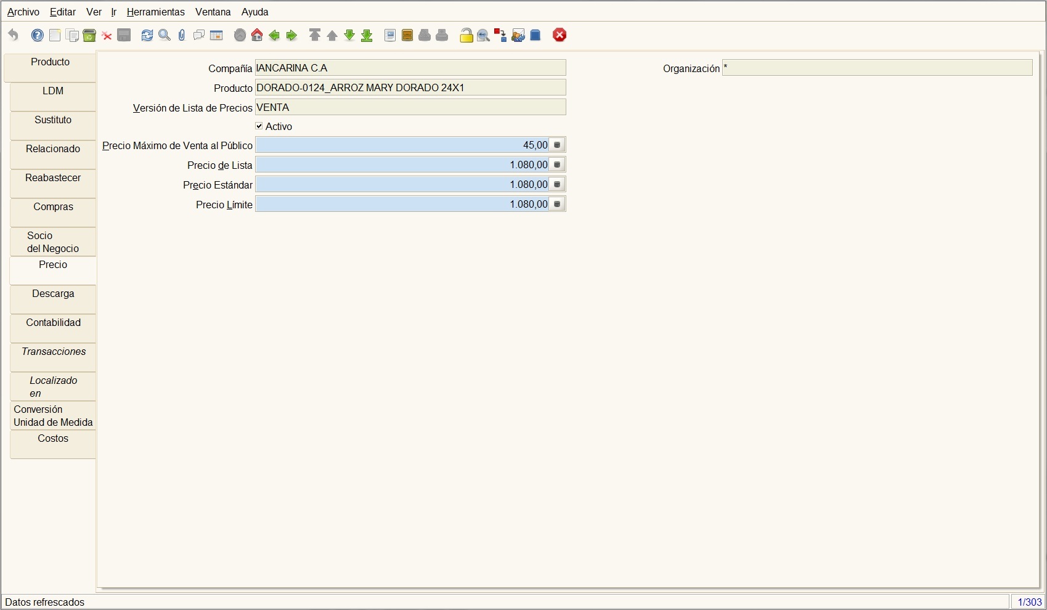Image resolution: width=1047 pixels, height=610 pixels.
Task: Uncheck the Activo checkbox
Action: click(259, 126)
